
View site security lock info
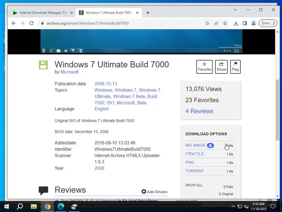point(42,23)
